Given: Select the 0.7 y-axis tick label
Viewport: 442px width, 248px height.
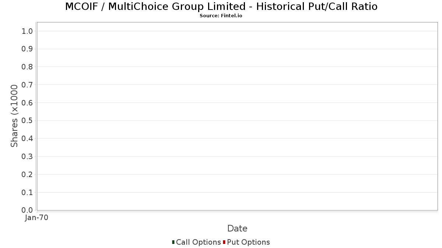Looking at the screenshot, I should [28, 85].
